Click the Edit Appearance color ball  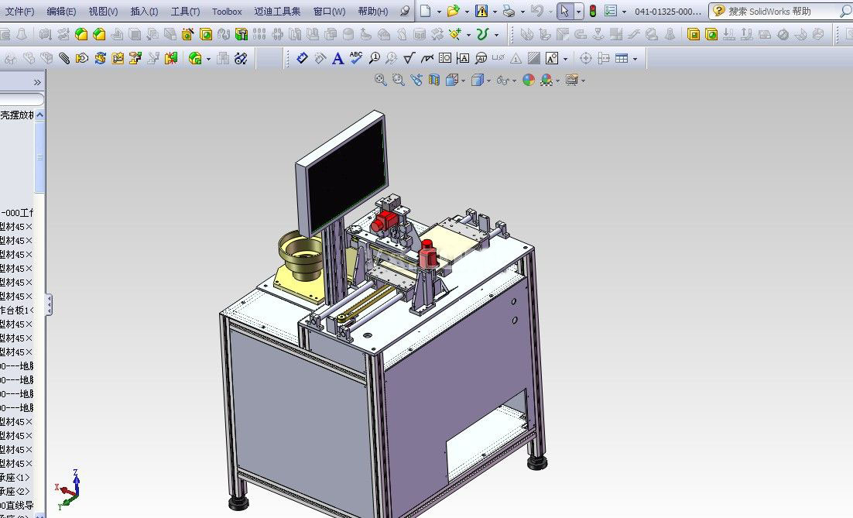[528, 81]
